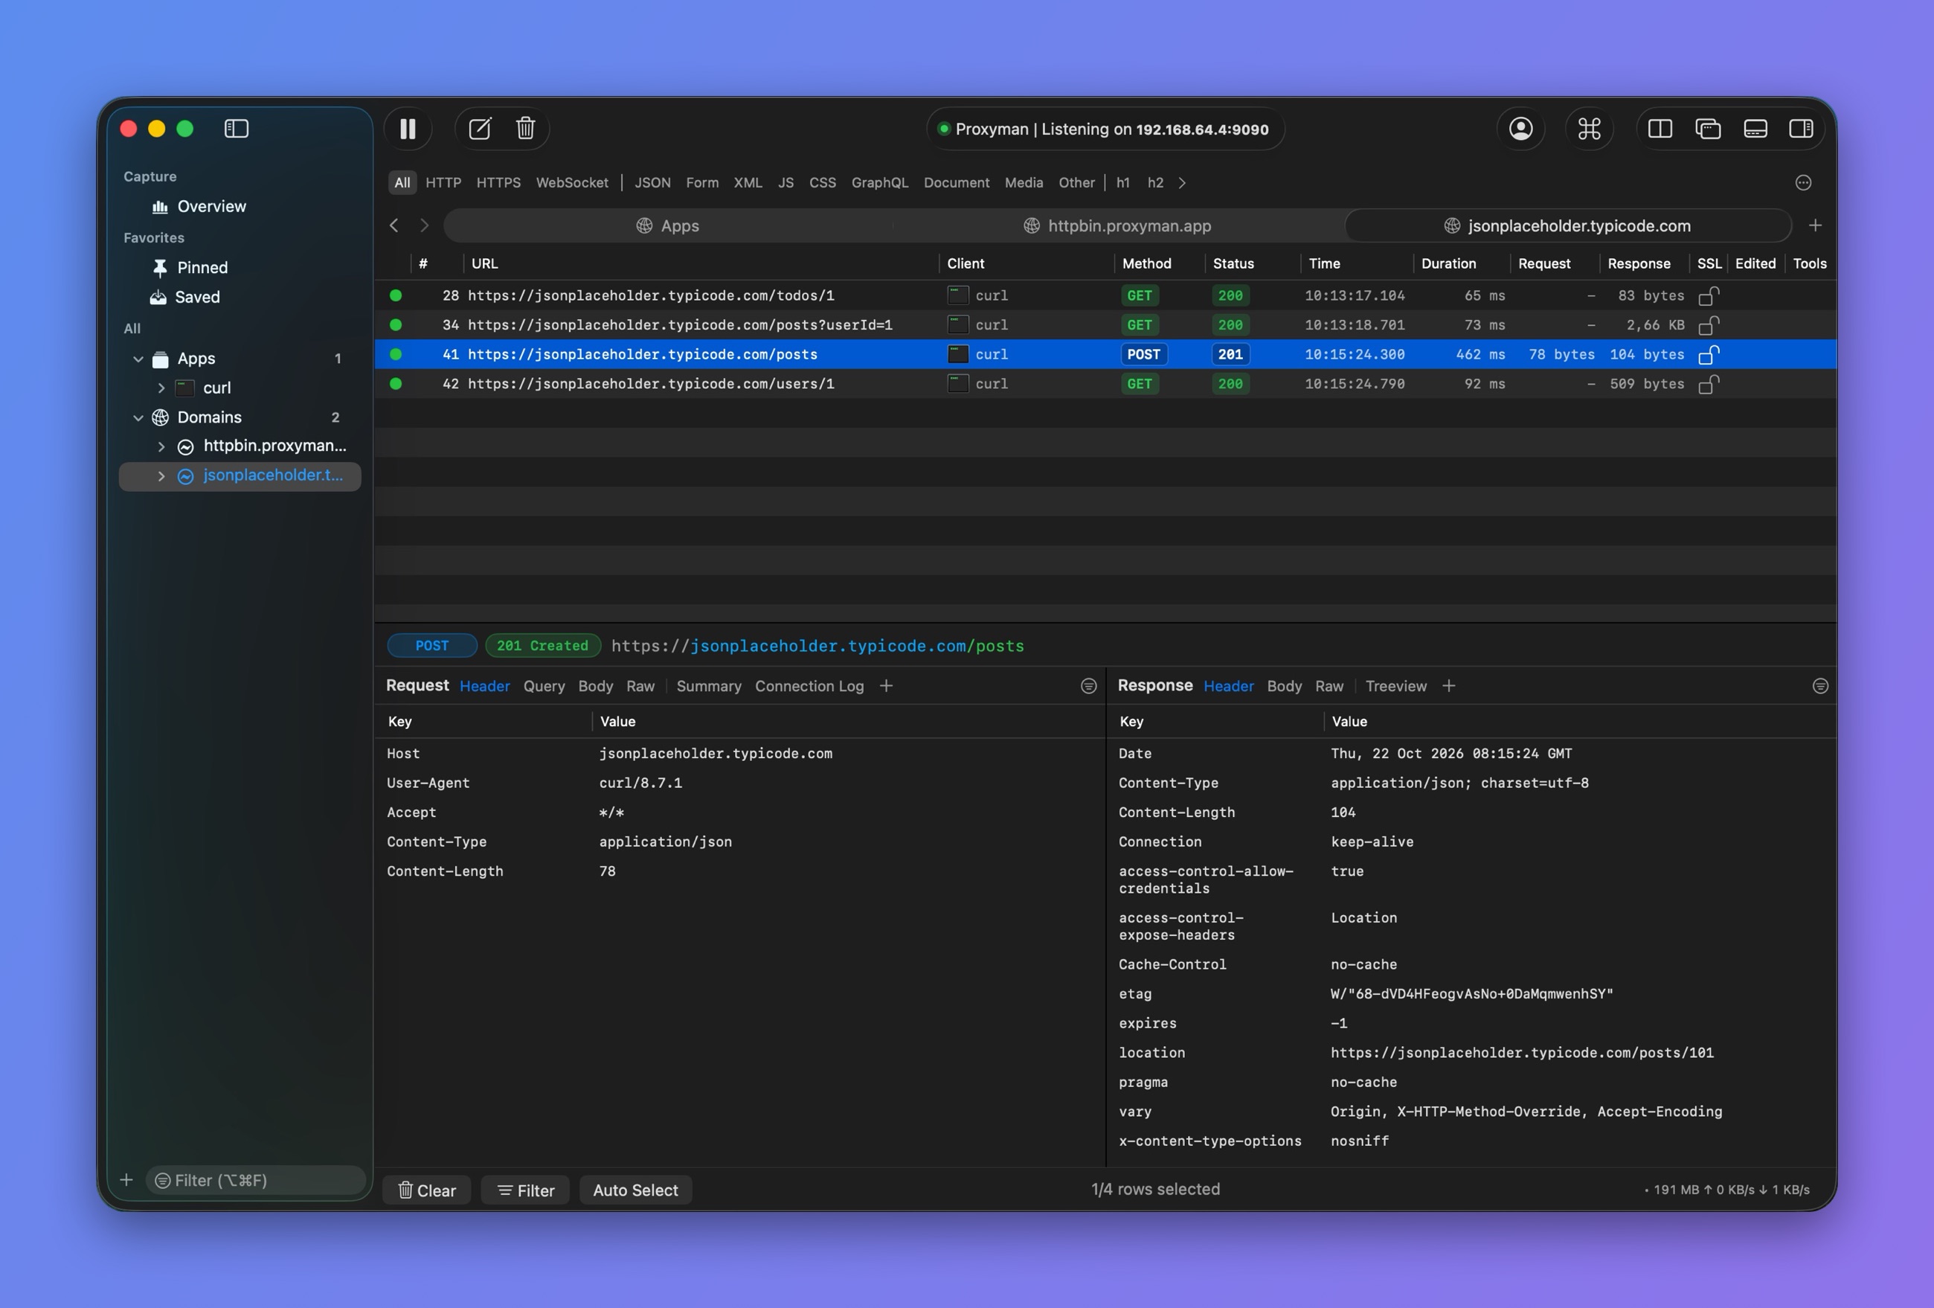Open Request panel options icon

point(1088,686)
